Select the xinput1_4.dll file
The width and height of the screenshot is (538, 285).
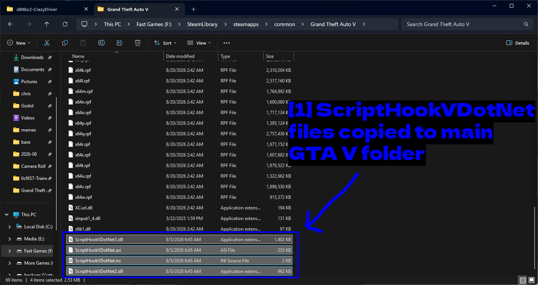(179, 218)
